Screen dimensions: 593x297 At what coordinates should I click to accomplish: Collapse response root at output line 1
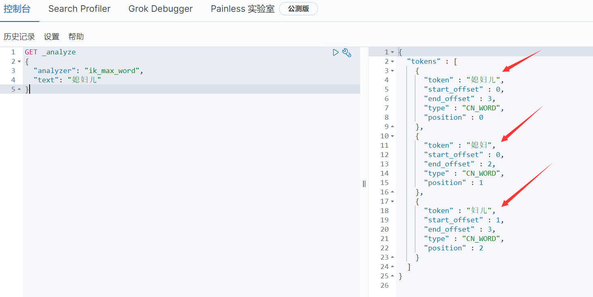tap(392, 52)
